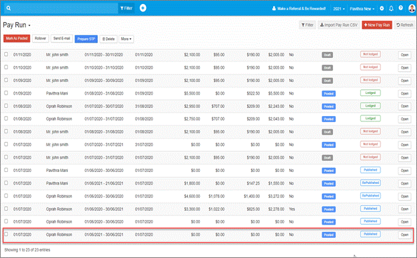Click 'Showing 1 to 23 of 23 entries' text
Image resolution: width=417 pixels, height=258 pixels.
coord(27,250)
